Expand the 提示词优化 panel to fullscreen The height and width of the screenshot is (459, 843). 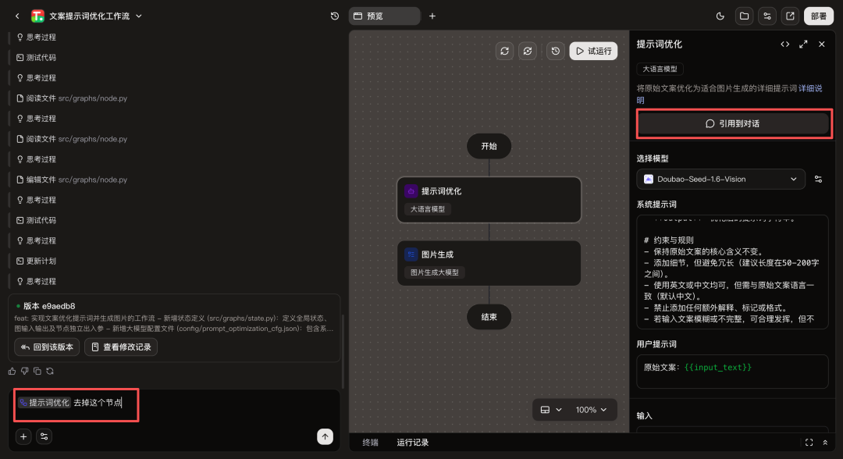click(803, 44)
